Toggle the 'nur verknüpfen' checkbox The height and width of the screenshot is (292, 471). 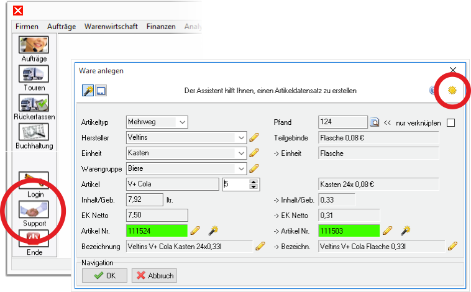coord(450,122)
